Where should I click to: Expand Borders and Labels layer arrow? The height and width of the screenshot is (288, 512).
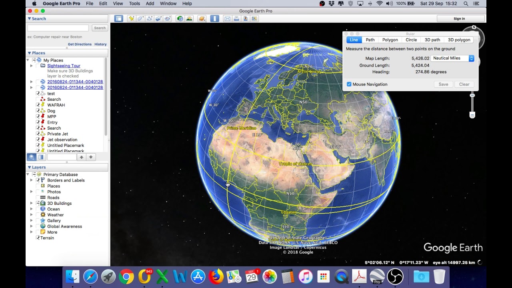[32, 180]
